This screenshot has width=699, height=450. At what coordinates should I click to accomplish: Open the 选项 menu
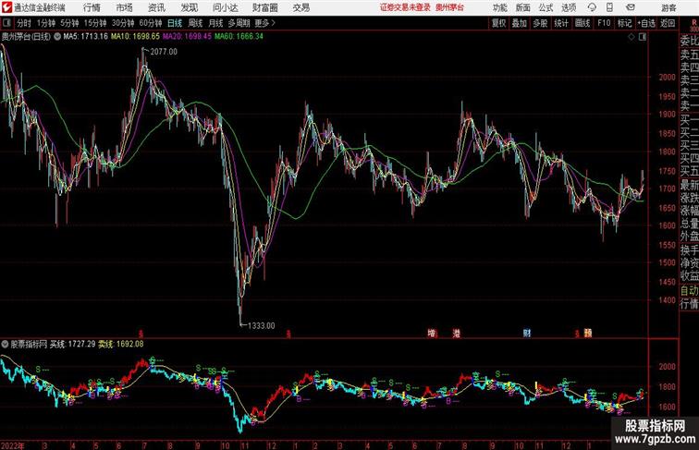tap(569, 7)
